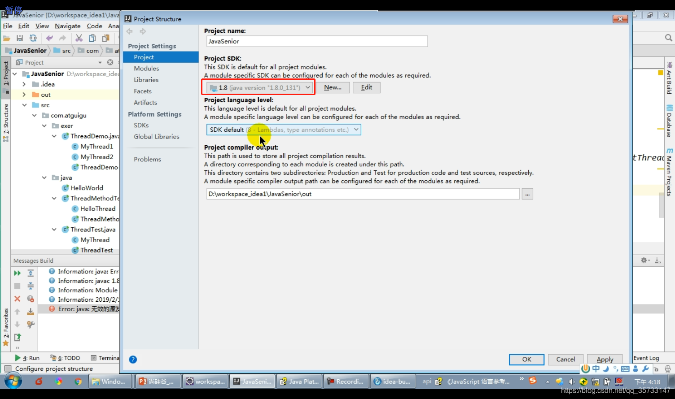Collapse ThreadTest.java node
Viewport: 675px width, 399px height.
[54, 230]
